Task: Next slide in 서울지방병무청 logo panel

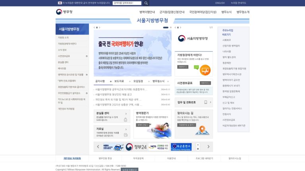Action: (x=181, y=28)
